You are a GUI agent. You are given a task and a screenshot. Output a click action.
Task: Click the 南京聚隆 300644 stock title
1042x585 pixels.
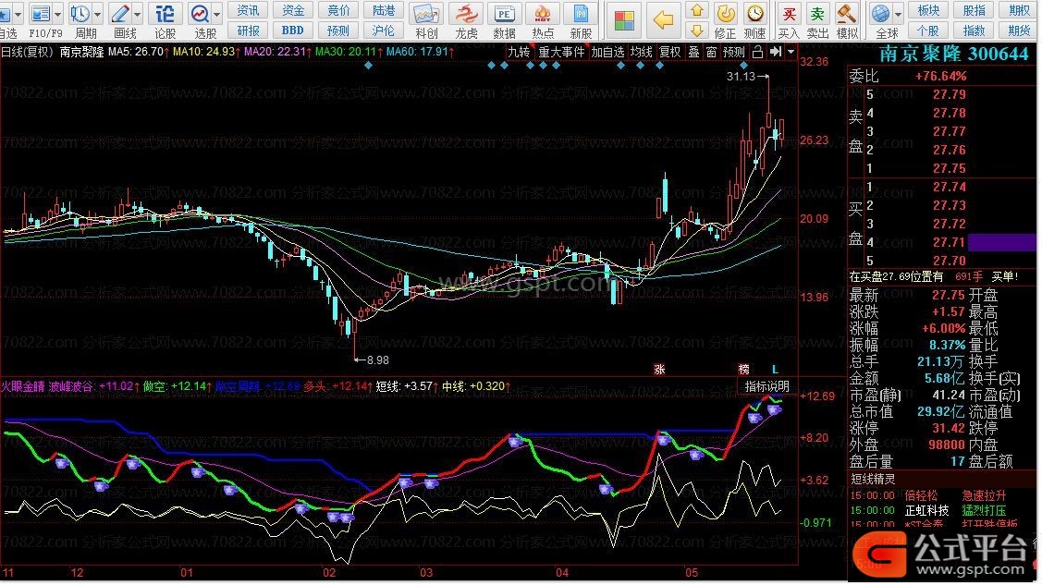953,54
